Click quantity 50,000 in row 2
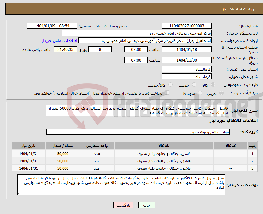Viewport: 263px width, 214px height. 63,161
